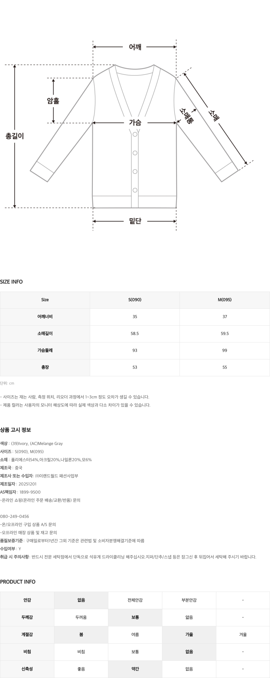270x678 pixels.
Task: Click the M(095) size column header
Action: tap(225, 300)
